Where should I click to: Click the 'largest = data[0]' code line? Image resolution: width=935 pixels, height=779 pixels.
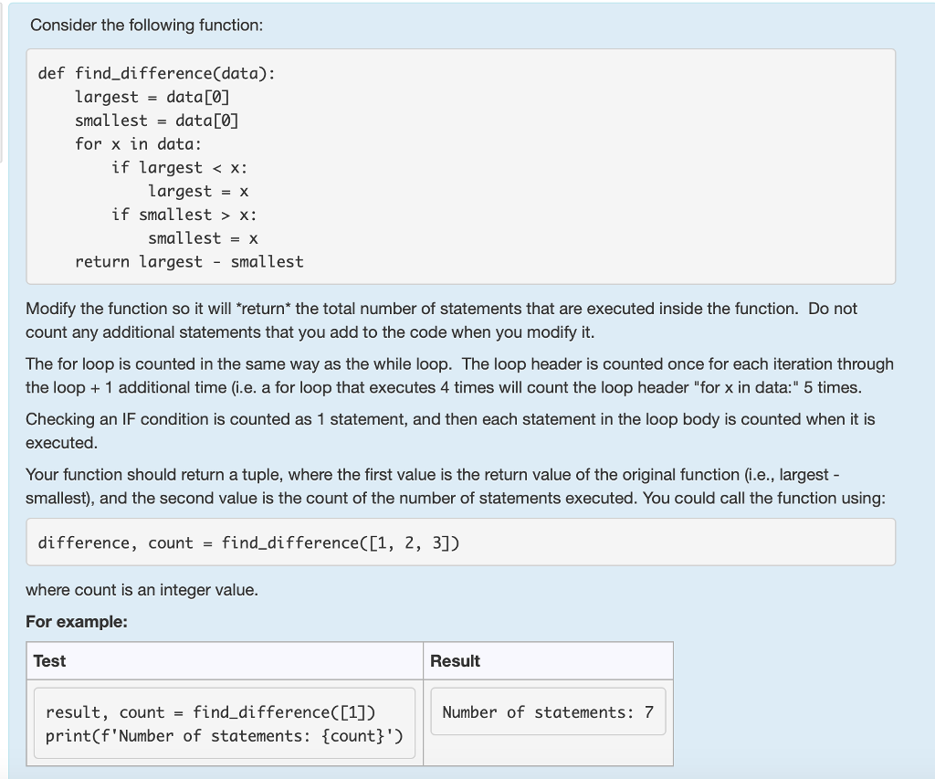152,97
